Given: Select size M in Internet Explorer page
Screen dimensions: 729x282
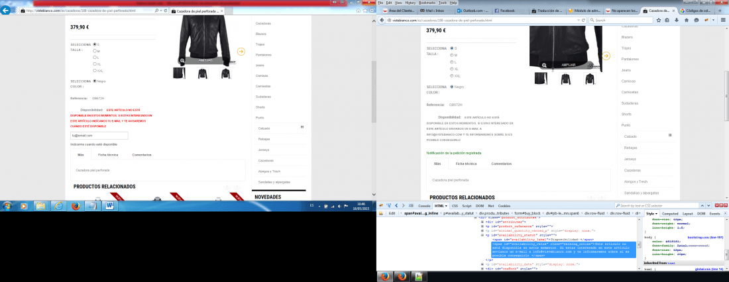Looking at the screenshot, I should (95, 51).
